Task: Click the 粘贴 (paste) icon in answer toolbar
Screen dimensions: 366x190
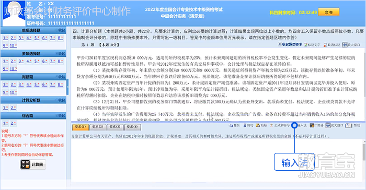Action: click(261, 125)
